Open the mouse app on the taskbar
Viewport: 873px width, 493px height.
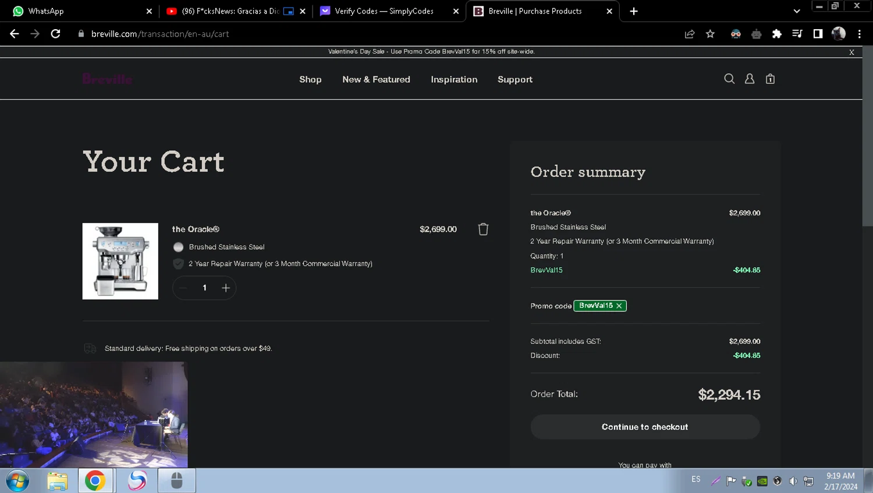tap(177, 481)
